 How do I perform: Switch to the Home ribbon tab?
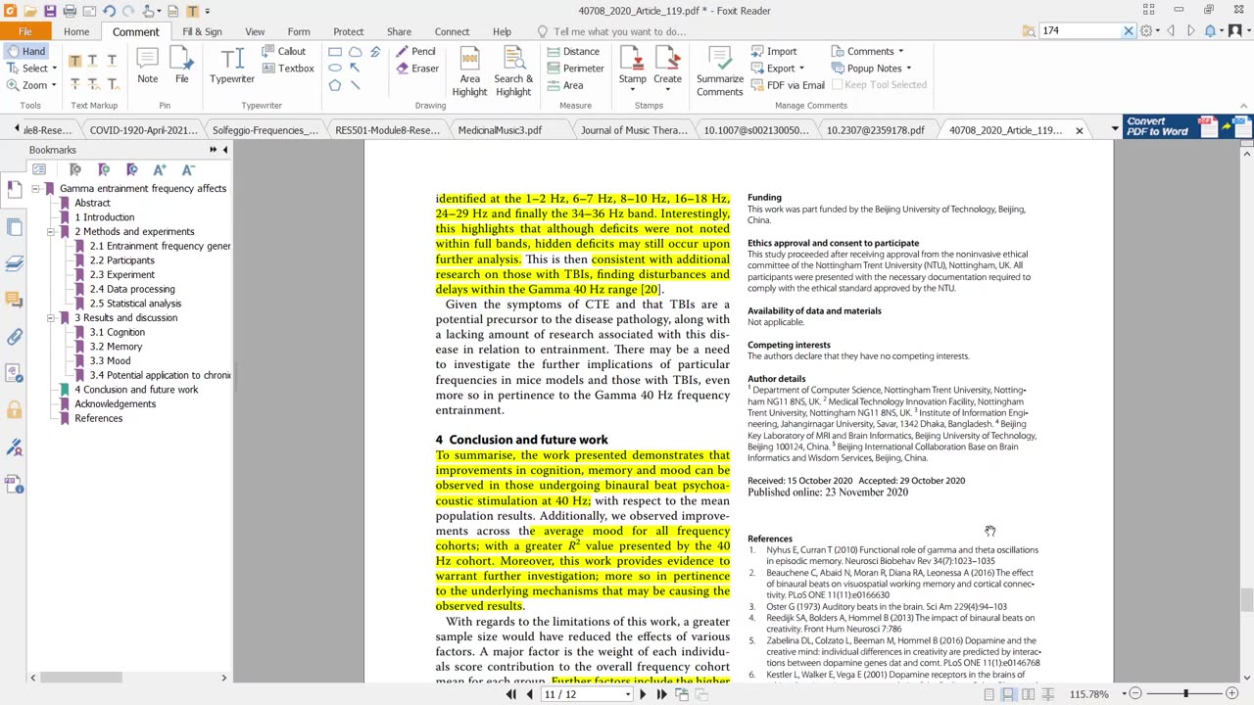coord(76,31)
